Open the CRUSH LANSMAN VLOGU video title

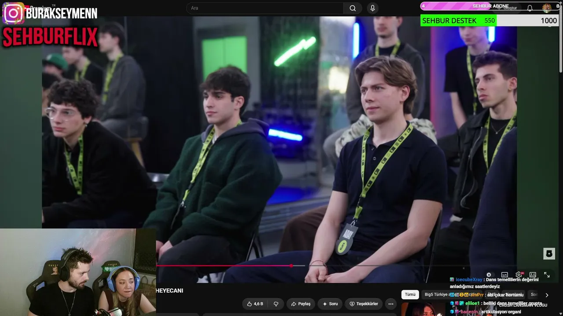pos(523,305)
